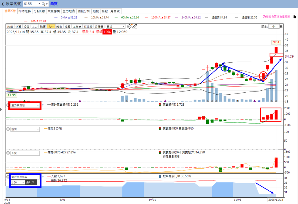Viewport: 298px width, 204px height.
Task: Toggle the 本益比 P/E overlay
Action: (77, 27)
